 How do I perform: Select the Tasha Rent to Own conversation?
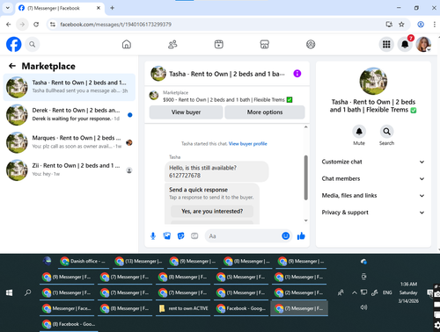pyautogui.click(x=70, y=87)
